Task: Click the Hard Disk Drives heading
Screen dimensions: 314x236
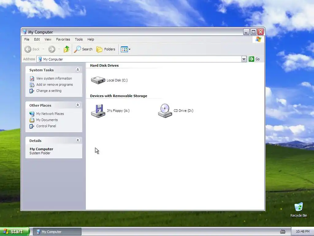Action: coord(104,65)
